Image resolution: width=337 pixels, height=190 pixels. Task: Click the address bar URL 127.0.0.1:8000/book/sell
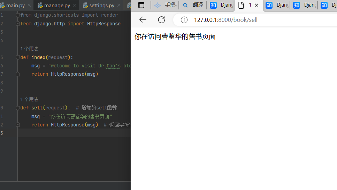[226, 20]
